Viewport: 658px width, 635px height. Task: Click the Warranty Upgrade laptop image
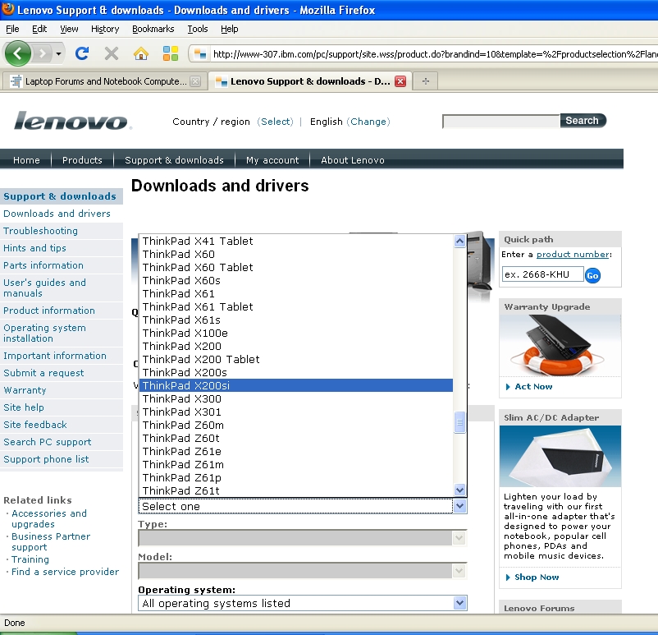tap(560, 346)
